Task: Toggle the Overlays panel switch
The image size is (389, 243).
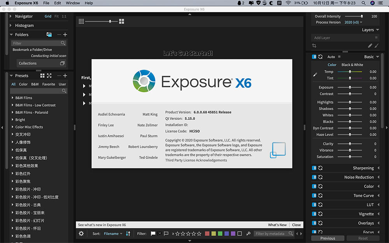Action: (x=314, y=223)
